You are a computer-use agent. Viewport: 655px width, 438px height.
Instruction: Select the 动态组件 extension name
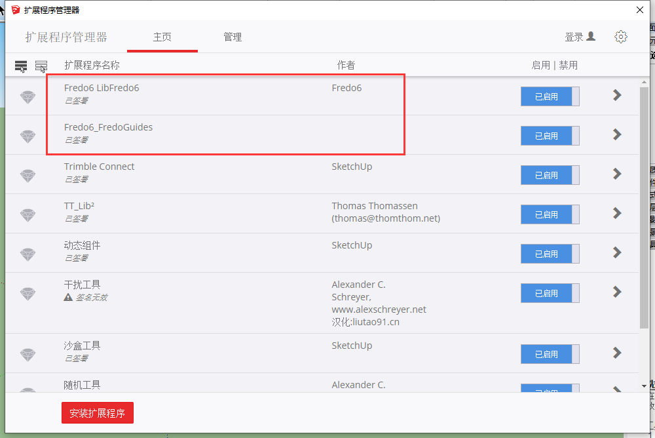pyautogui.click(x=82, y=245)
